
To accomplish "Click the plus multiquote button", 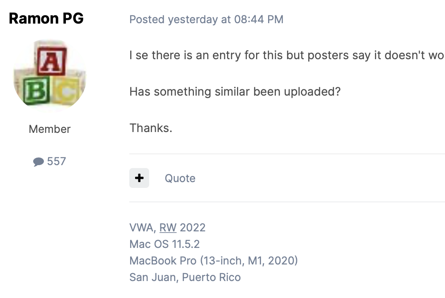I will (139, 178).
